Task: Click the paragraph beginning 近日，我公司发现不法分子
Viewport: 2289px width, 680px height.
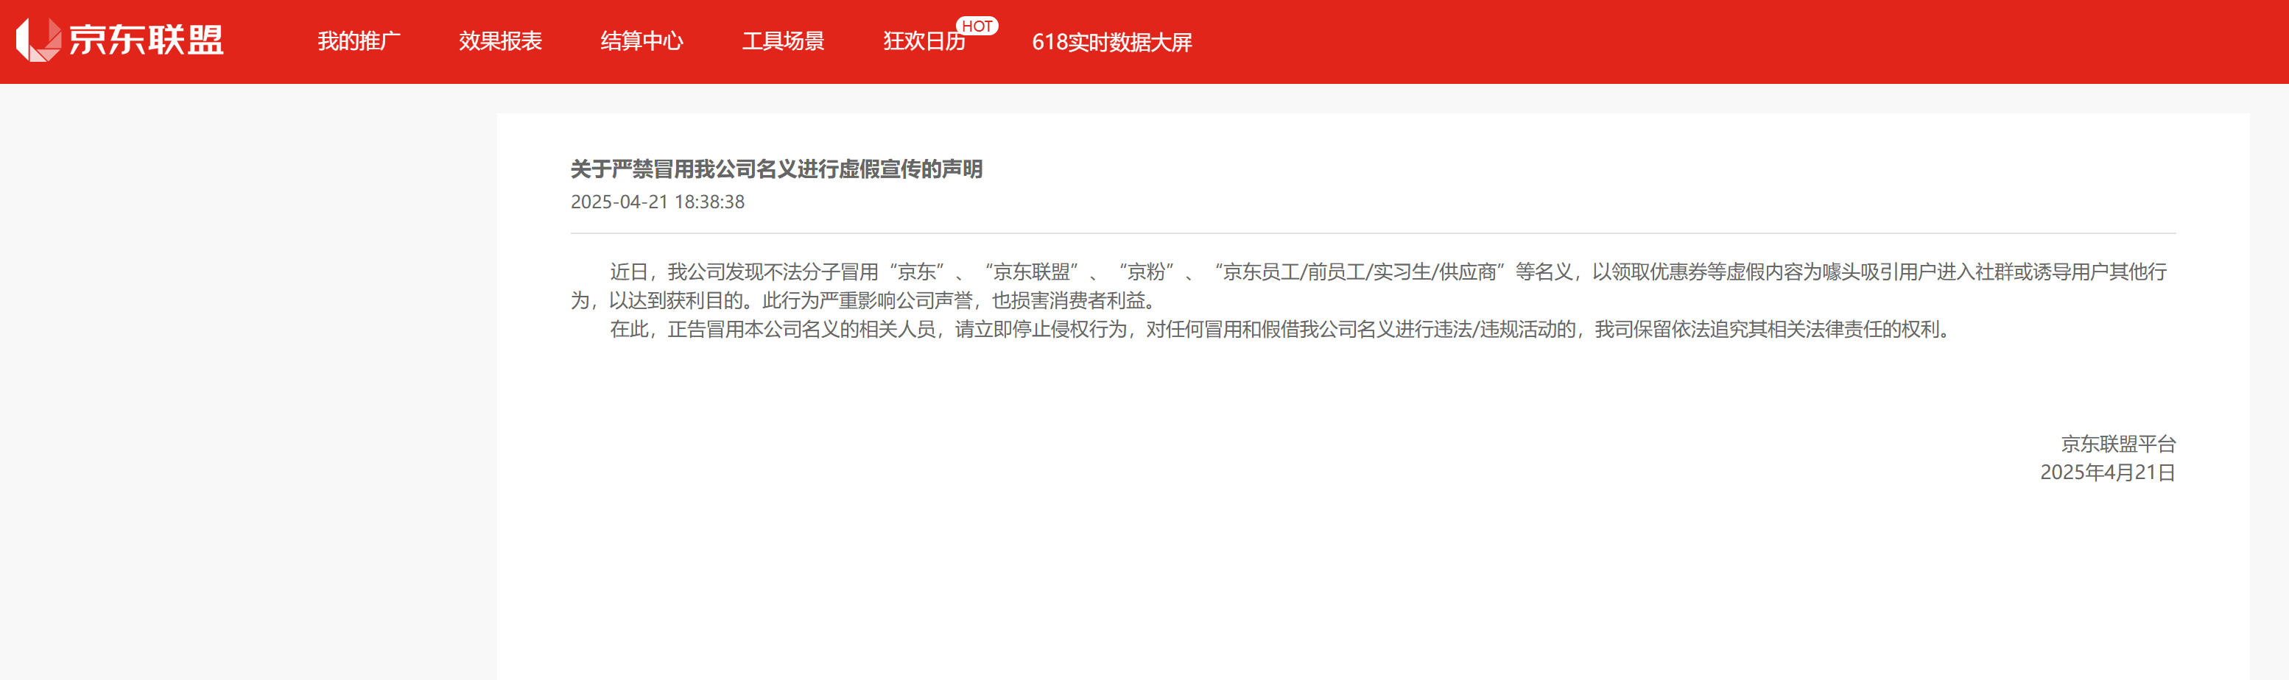Action: click(x=1368, y=286)
